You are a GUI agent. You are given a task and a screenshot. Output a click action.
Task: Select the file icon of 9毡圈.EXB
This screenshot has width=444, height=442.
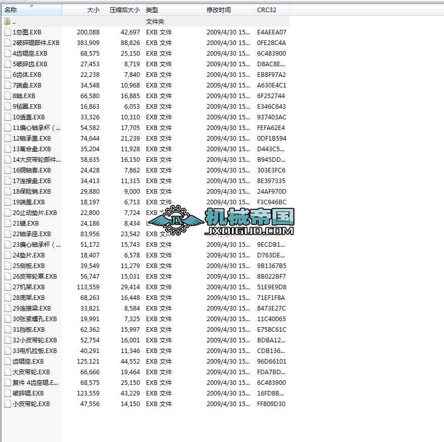pos(8,106)
